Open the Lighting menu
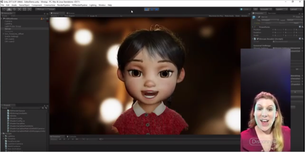 click(93, 5)
